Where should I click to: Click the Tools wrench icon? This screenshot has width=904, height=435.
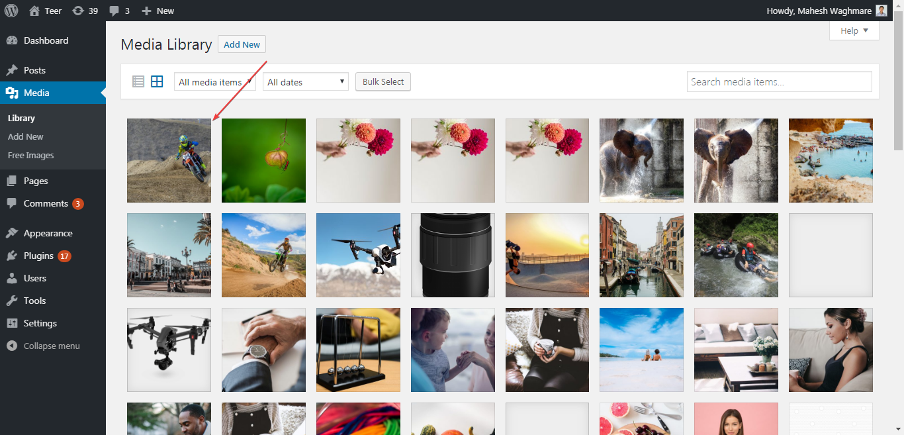[x=12, y=301]
